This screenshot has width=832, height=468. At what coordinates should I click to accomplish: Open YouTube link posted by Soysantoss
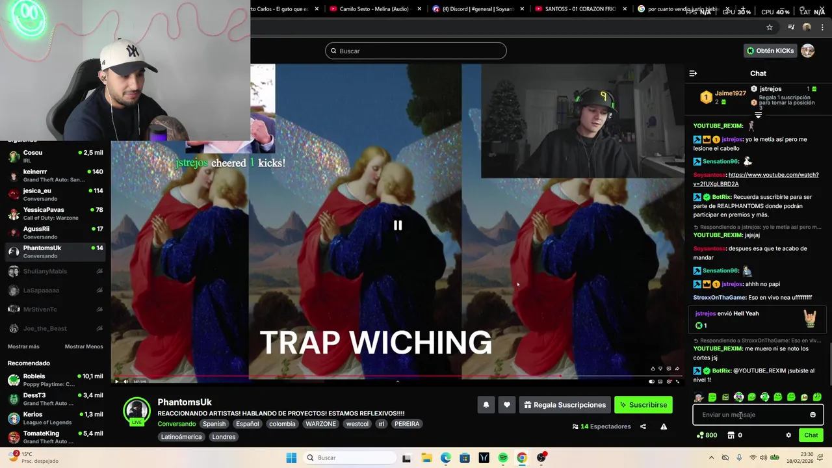pos(755,179)
